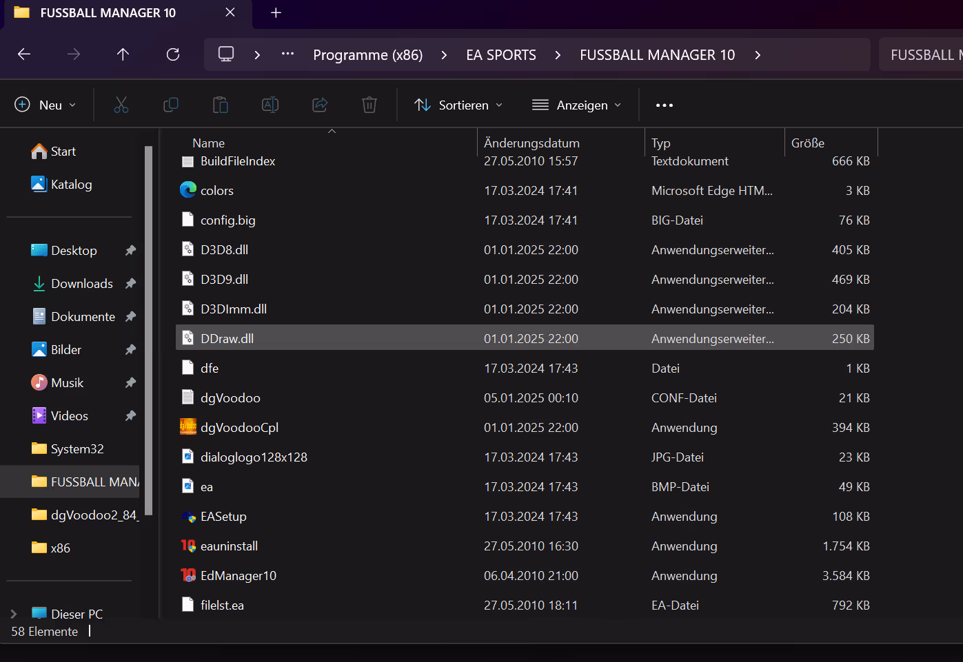
Task: Select the dfe file
Action: pyautogui.click(x=525, y=368)
